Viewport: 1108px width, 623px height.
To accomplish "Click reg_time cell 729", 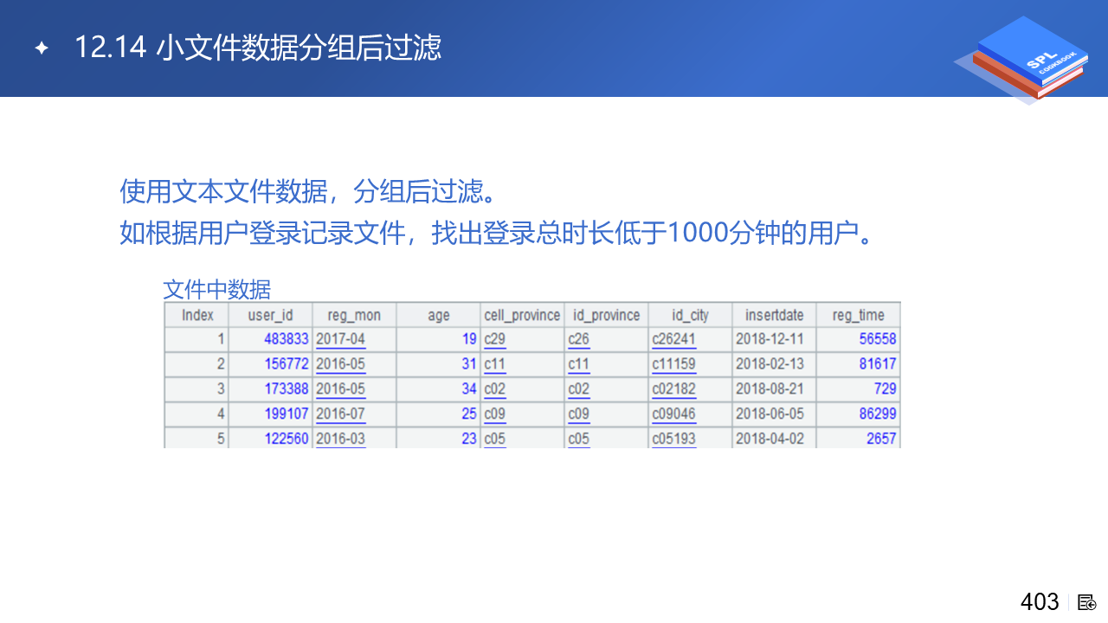I will tap(858, 389).
